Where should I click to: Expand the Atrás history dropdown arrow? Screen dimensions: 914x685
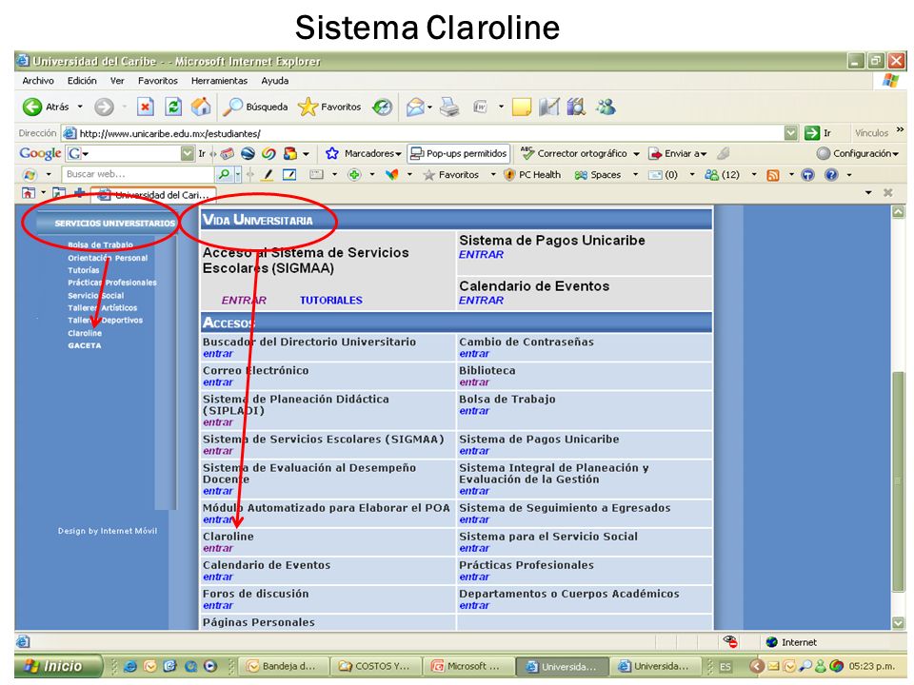click(80, 107)
